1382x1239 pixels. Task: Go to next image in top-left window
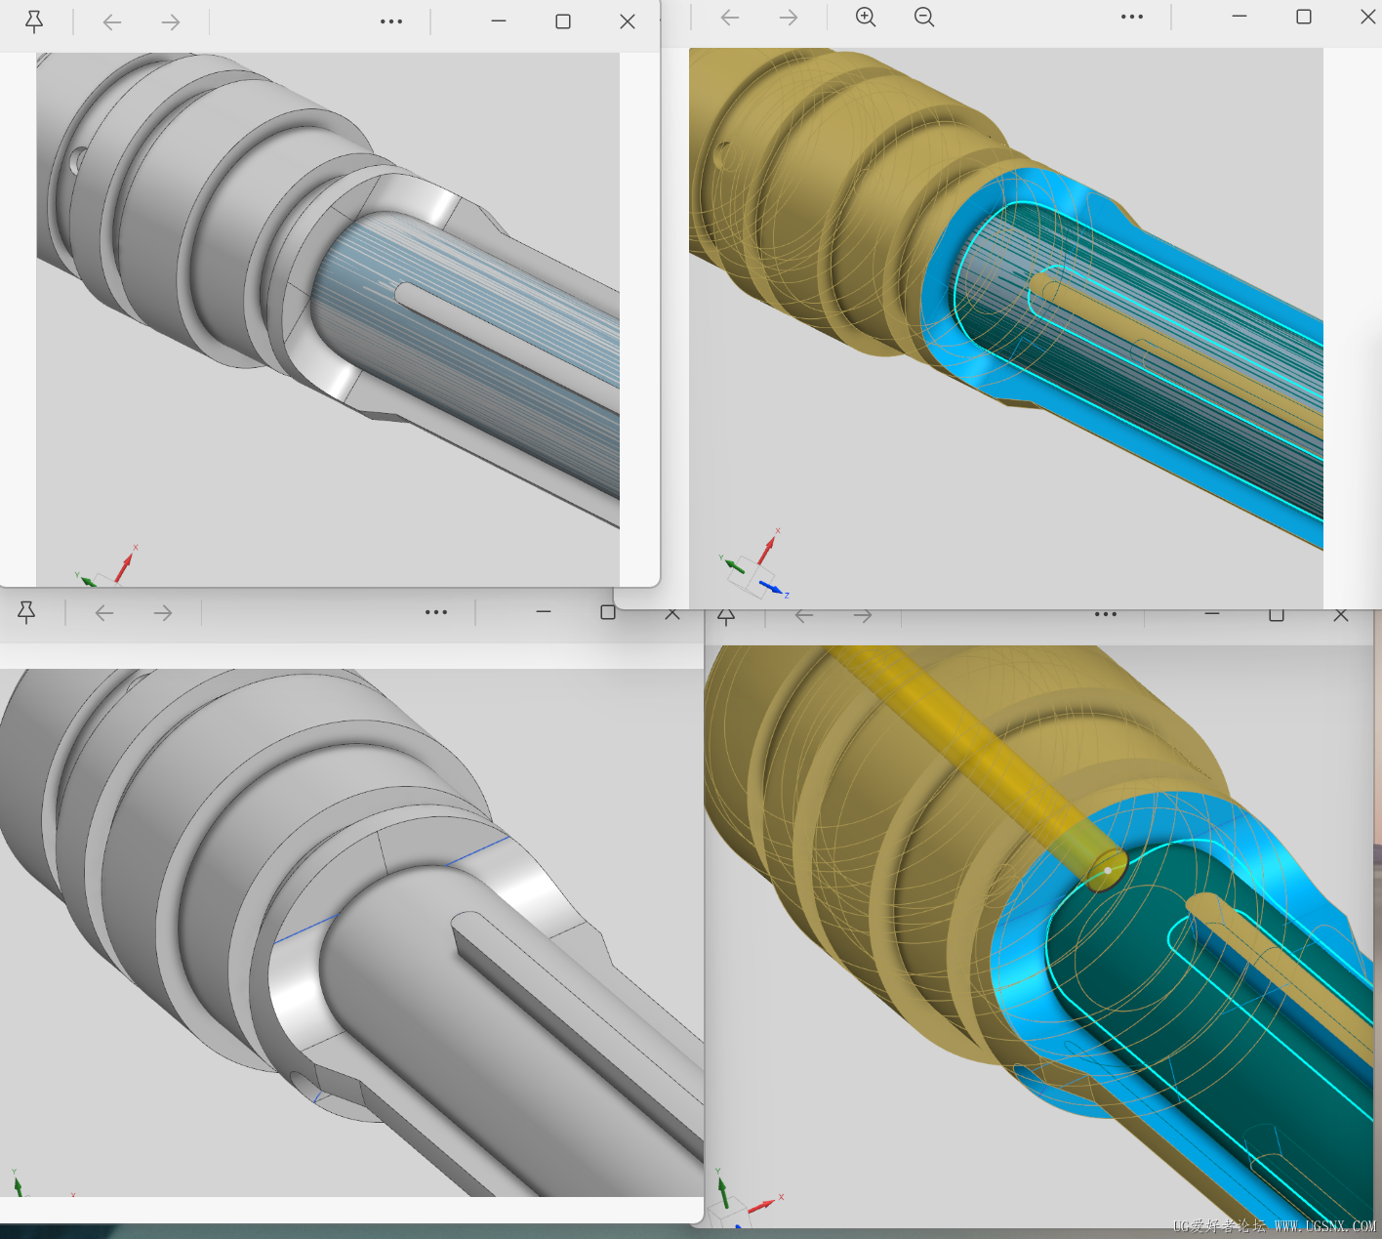171,21
